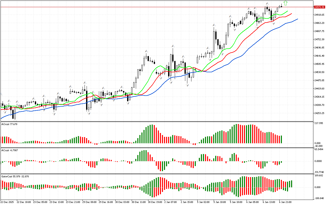This screenshot has width=328, height=205.
Task: Click the last green bar of AOcust histogram
Action: (x=281, y=139)
